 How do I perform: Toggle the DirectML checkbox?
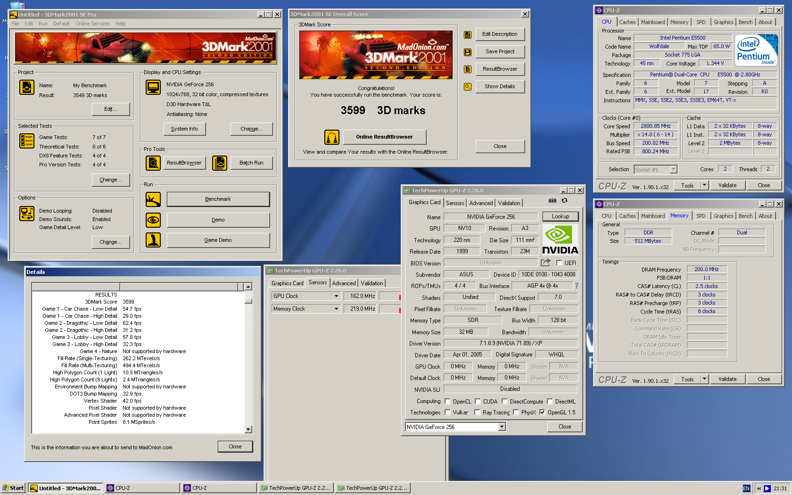[550, 402]
